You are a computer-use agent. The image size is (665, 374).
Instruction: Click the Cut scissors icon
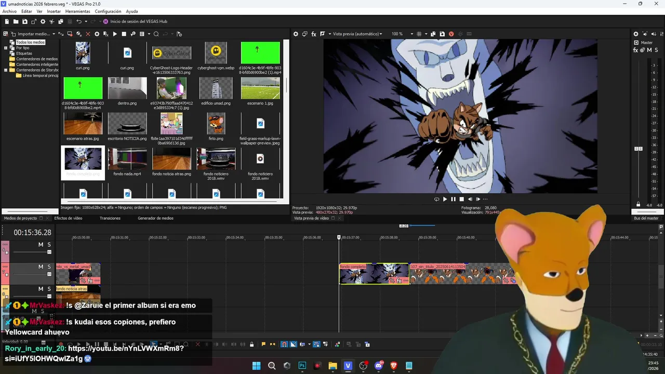point(51,21)
